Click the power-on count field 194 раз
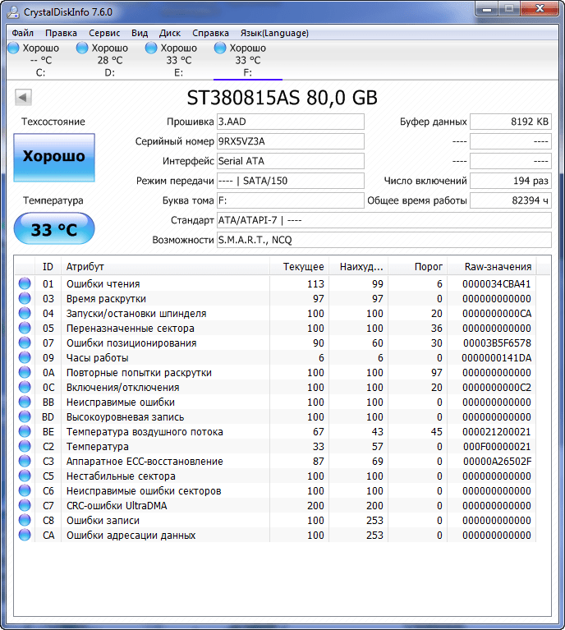 511,181
